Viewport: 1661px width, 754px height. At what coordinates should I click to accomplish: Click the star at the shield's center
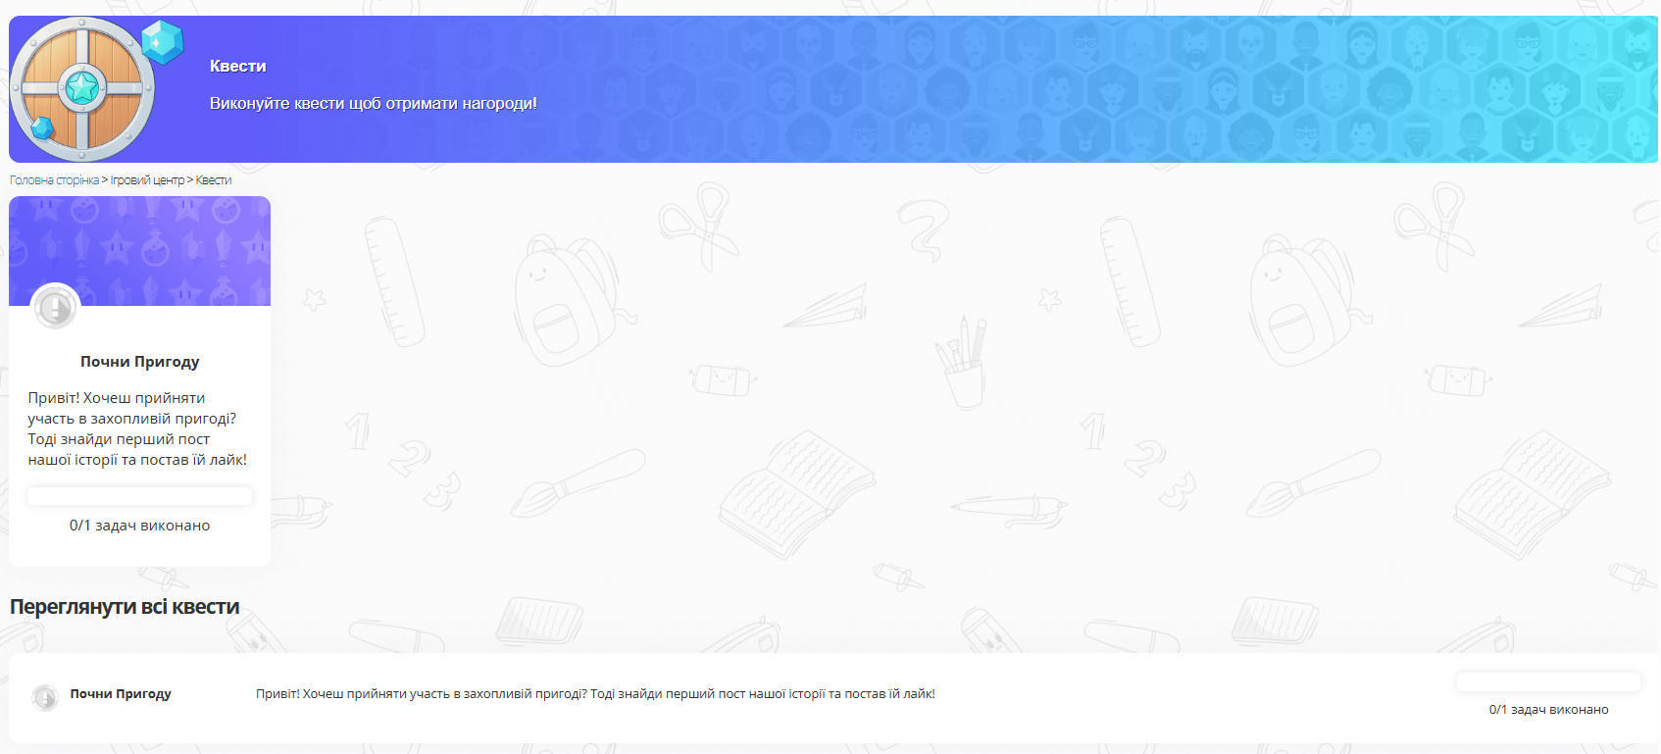pos(82,89)
